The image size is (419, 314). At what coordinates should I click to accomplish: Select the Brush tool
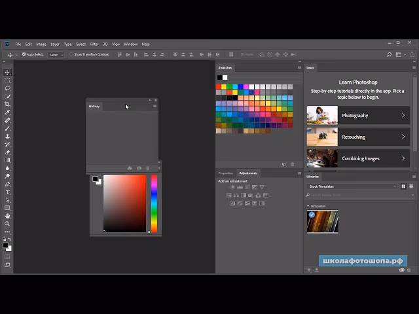coord(7,128)
